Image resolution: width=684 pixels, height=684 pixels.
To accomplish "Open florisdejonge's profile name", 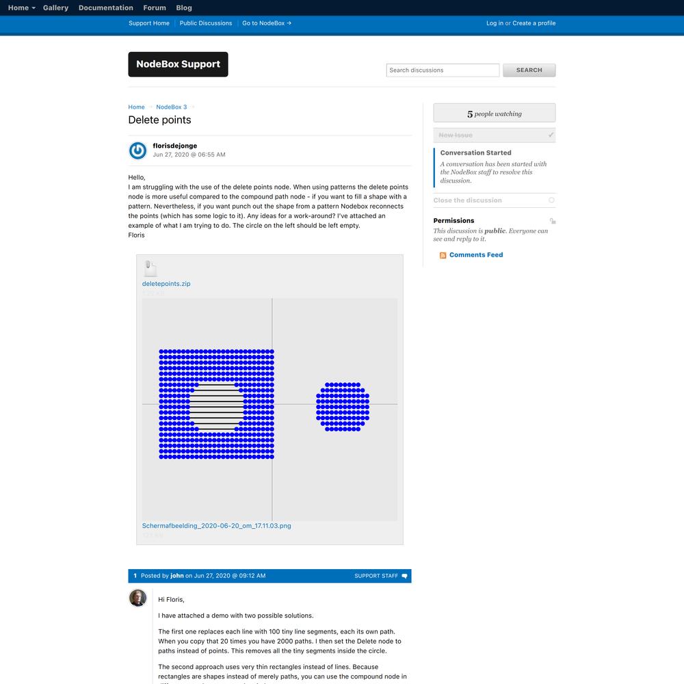I will click(175, 146).
